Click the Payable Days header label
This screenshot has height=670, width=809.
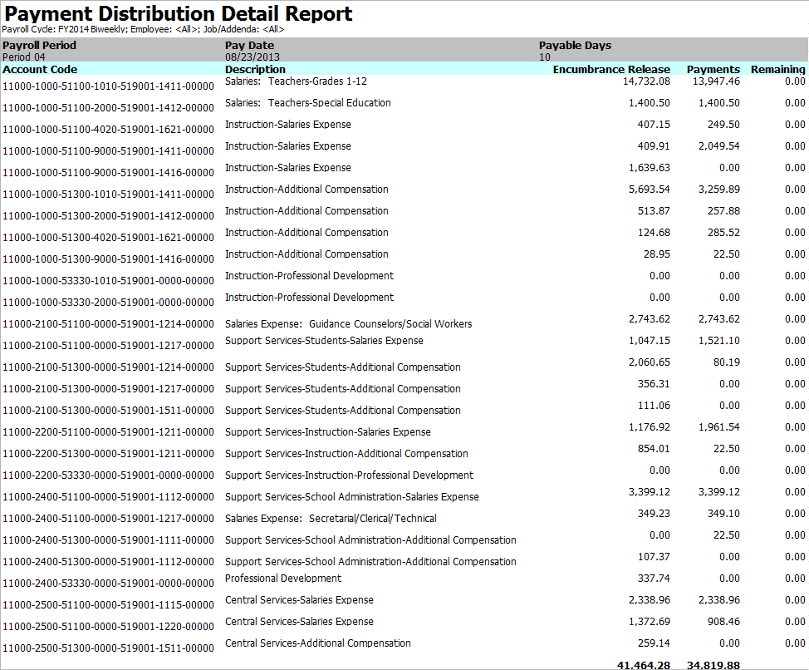575,46
